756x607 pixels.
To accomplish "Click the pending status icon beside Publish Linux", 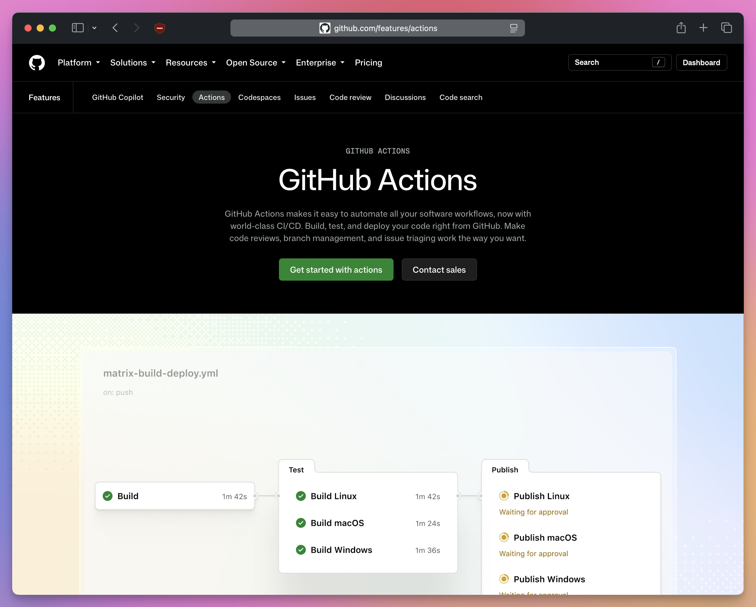I will click(504, 495).
